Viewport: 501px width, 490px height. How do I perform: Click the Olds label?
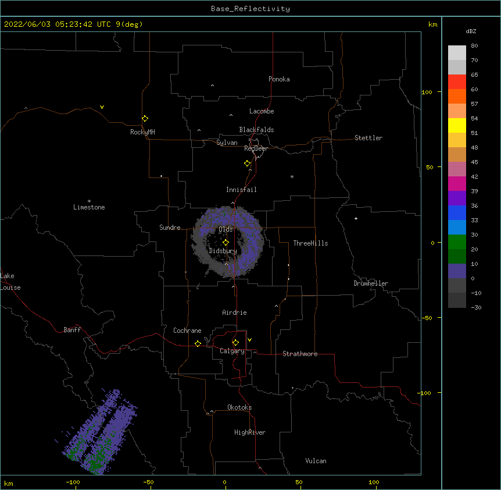(x=226, y=229)
